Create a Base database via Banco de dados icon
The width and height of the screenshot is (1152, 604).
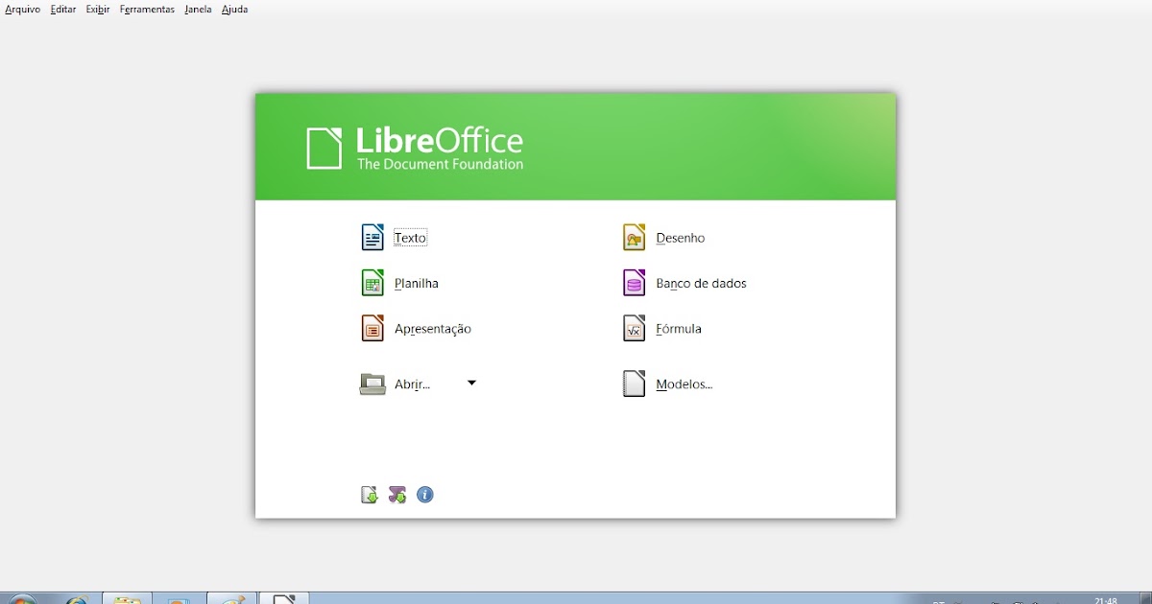(x=634, y=282)
